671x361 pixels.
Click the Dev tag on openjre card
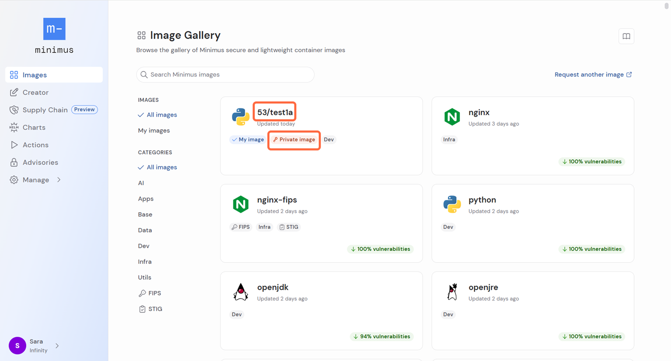(448, 314)
